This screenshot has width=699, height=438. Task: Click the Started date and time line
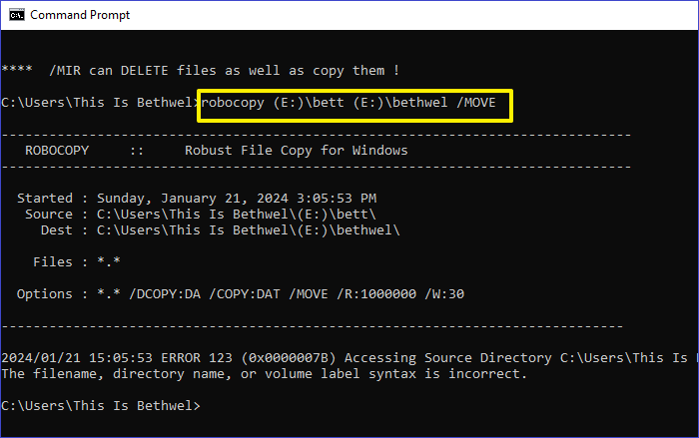[x=197, y=198]
